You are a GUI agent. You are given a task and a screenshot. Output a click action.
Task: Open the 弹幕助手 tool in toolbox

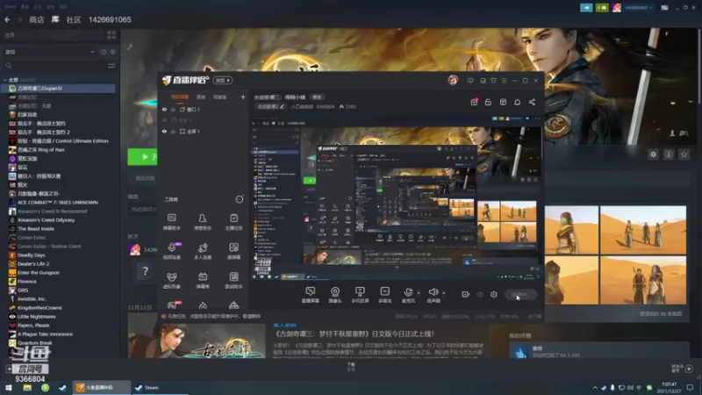[x=172, y=222]
